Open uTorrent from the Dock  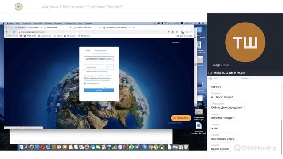coord(156,147)
